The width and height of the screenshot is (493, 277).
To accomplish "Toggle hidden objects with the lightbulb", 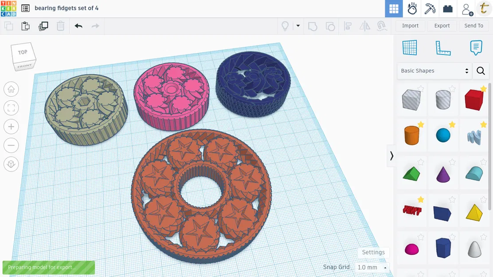I will click(x=285, y=26).
